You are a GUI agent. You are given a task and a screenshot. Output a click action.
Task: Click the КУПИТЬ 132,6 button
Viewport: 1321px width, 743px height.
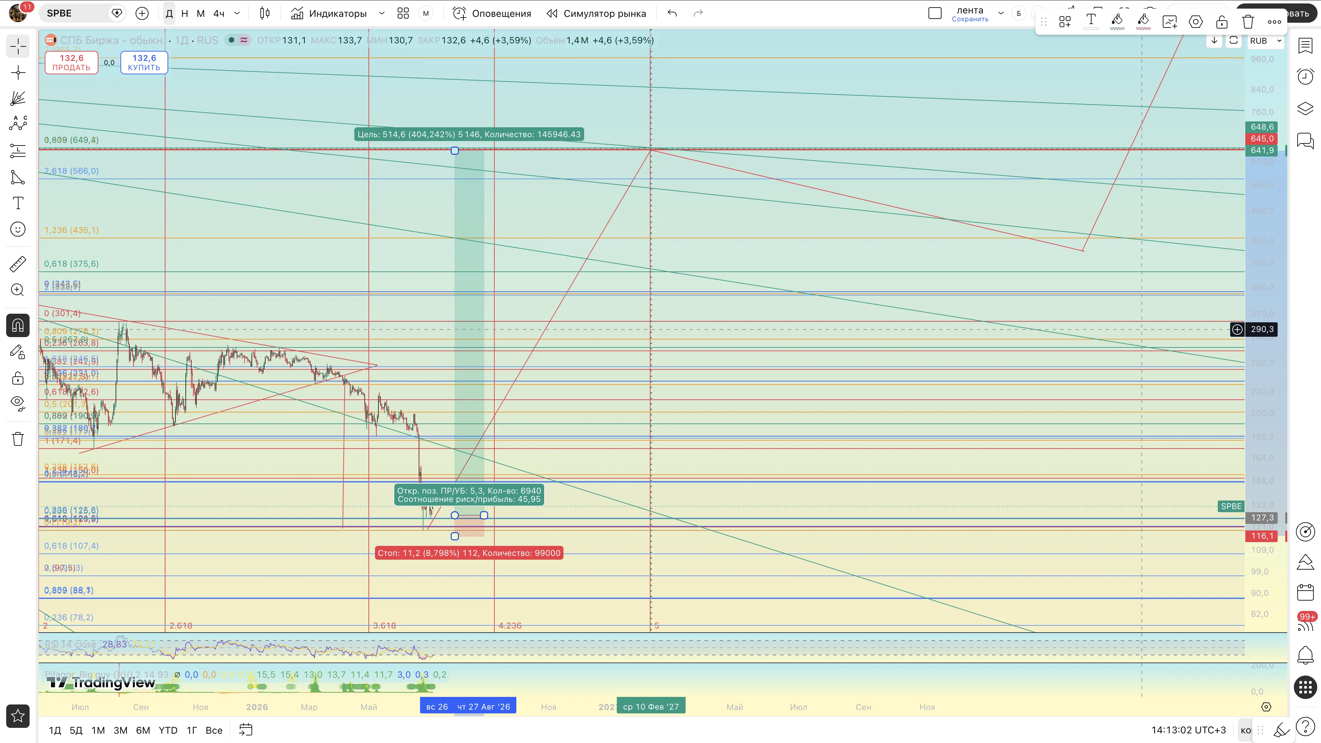point(144,63)
